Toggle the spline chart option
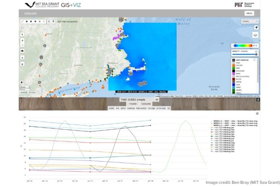The width and height of the screenshot is (280, 186). coord(123,108)
